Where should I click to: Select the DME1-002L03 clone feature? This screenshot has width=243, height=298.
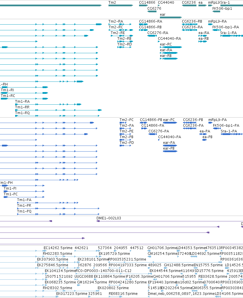(109, 218)
